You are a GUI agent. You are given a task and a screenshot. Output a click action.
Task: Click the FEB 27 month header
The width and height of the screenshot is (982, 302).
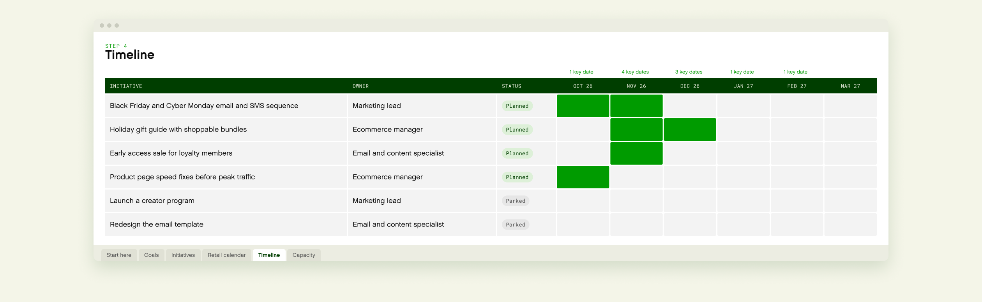797,86
